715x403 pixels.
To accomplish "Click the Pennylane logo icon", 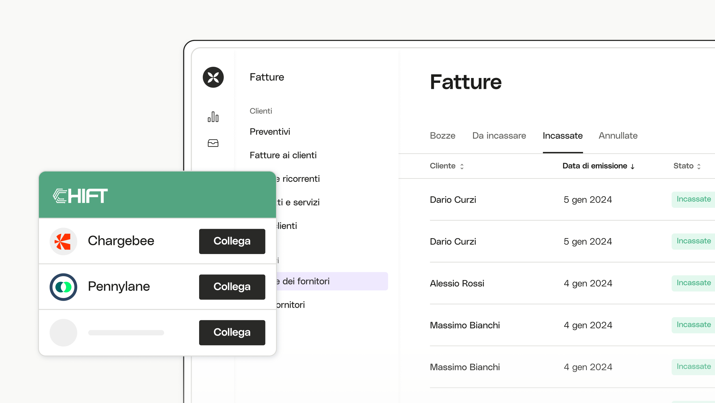I will tap(63, 287).
